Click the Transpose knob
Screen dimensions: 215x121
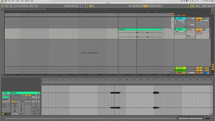click(15, 107)
